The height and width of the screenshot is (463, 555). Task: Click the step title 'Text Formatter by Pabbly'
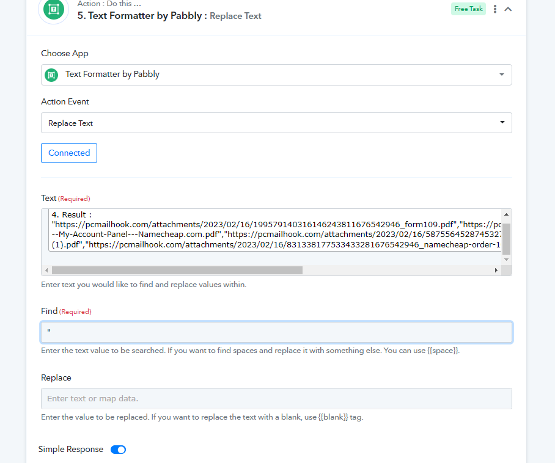coord(145,15)
